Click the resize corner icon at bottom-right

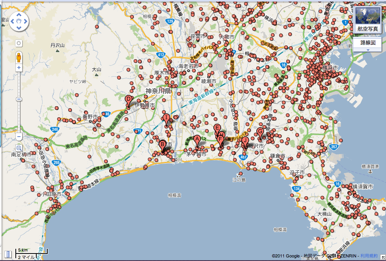pyautogui.click(x=382, y=257)
